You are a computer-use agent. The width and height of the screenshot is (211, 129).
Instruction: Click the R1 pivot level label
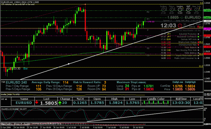pos(148,19)
